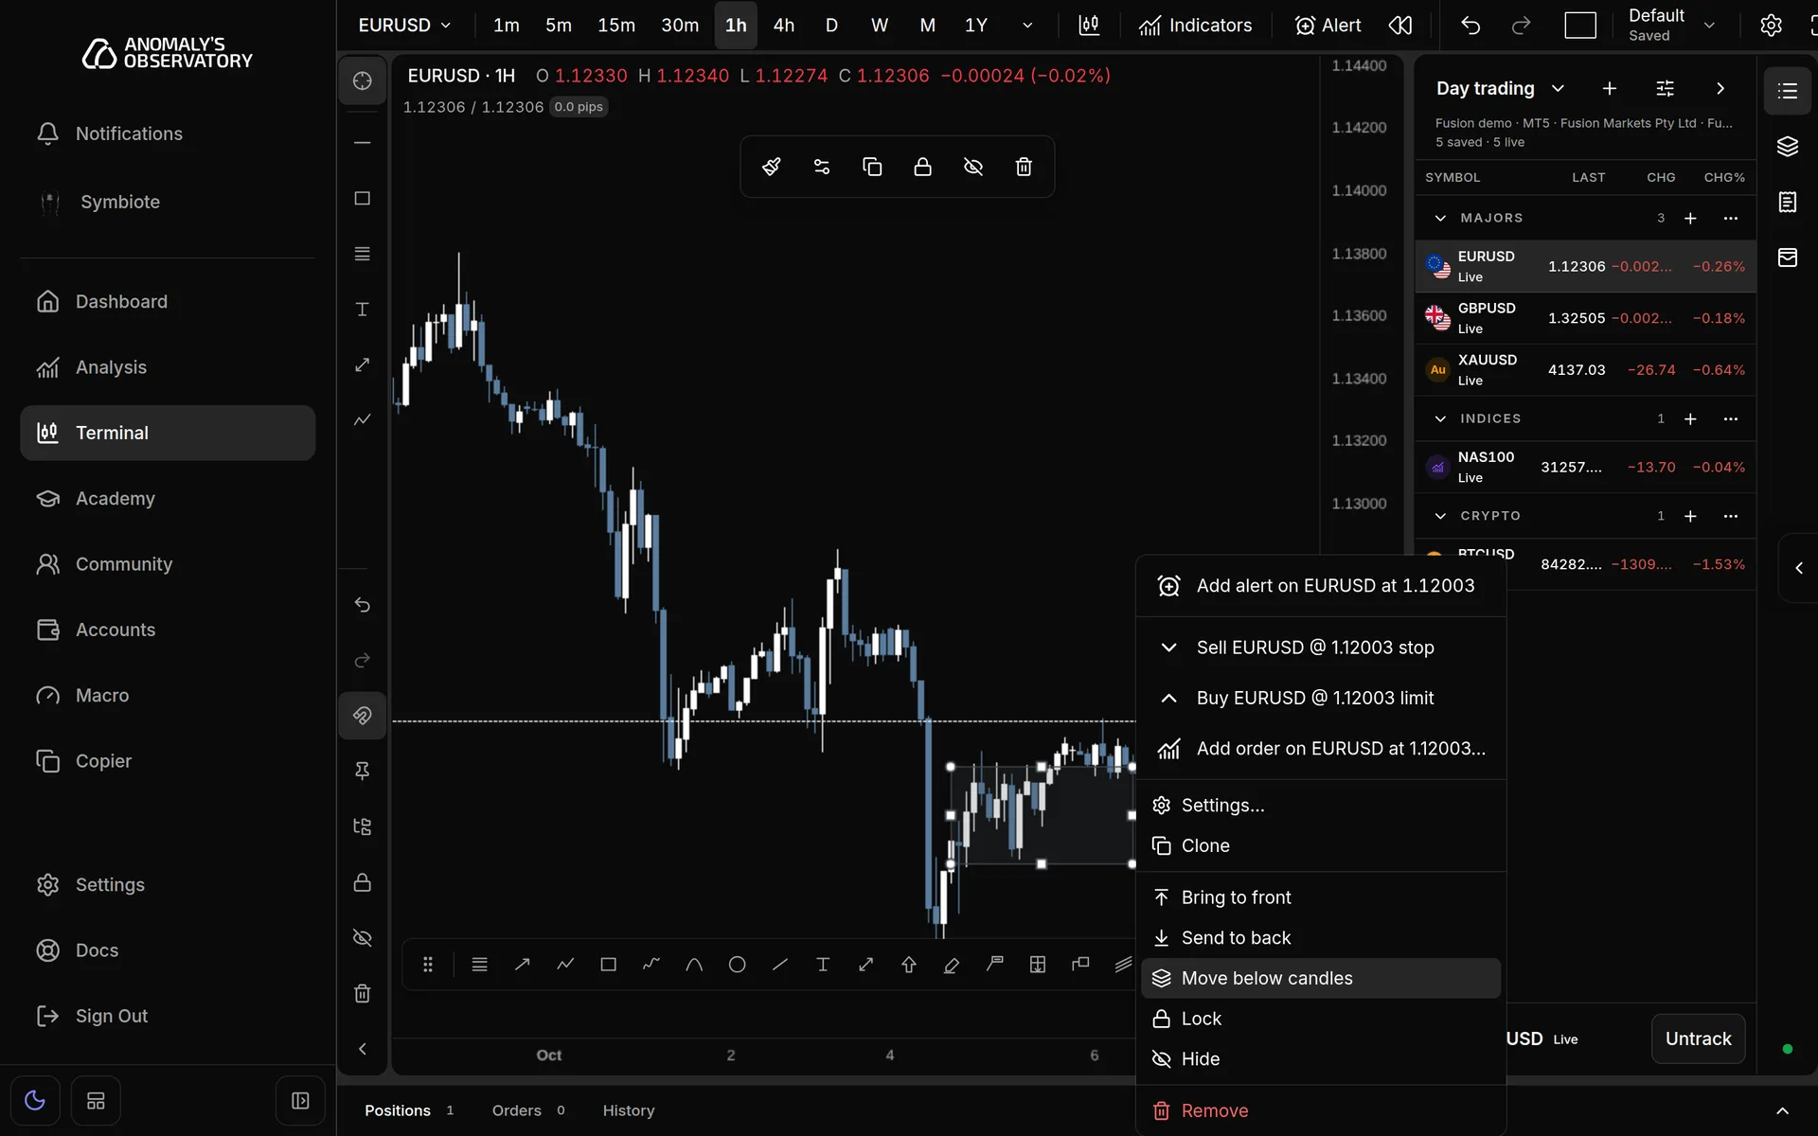Image resolution: width=1818 pixels, height=1136 pixels.
Task: Collapse the CRYPTO watchlist group
Action: [x=1440, y=516]
